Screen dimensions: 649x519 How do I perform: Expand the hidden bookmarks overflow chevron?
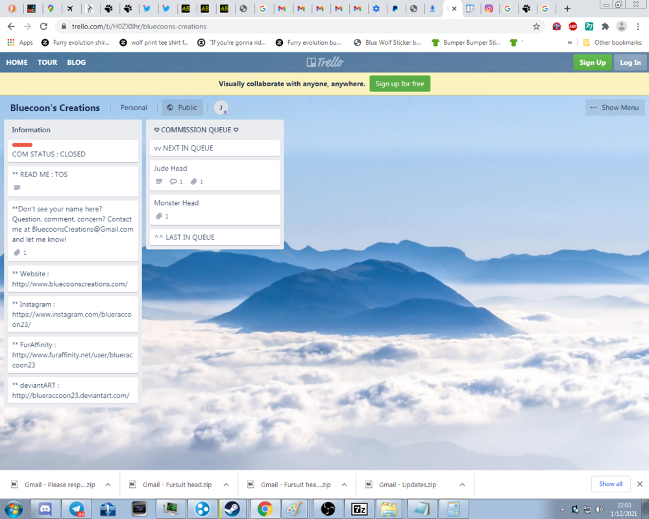click(x=570, y=43)
